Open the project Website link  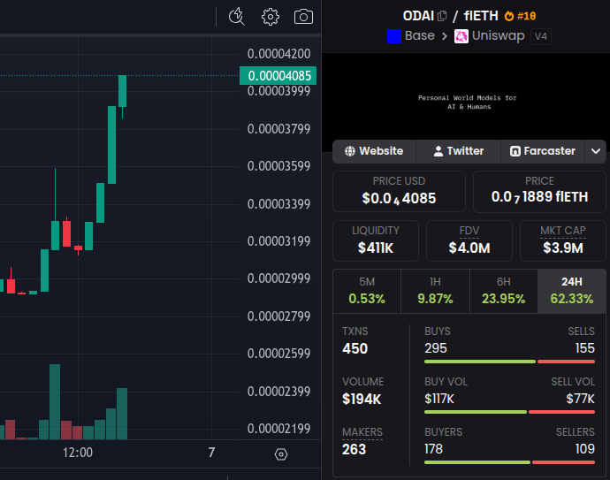coord(374,151)
